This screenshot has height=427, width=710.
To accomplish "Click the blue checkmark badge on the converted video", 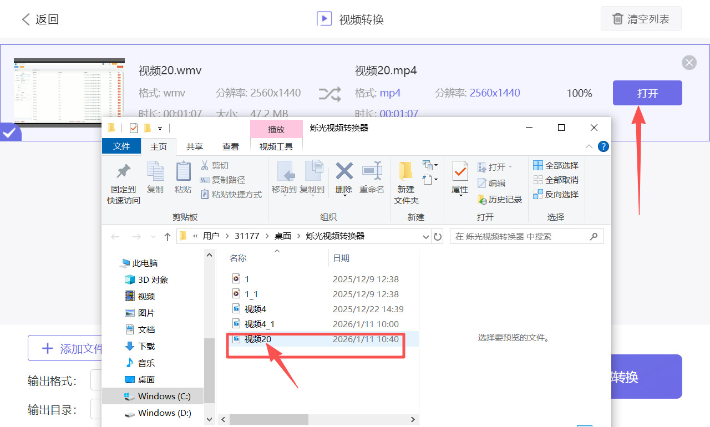I will (x=10, y=133).
